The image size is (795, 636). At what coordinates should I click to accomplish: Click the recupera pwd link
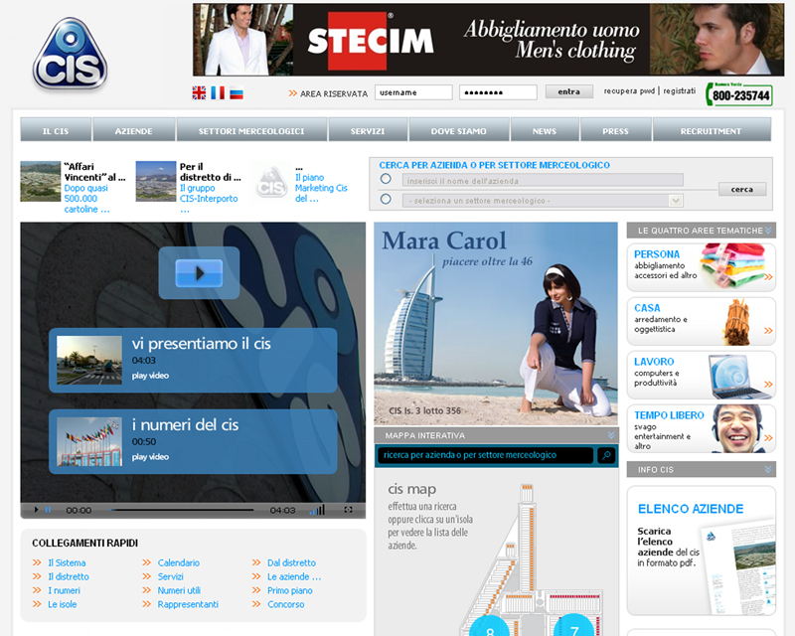(629, 90)
